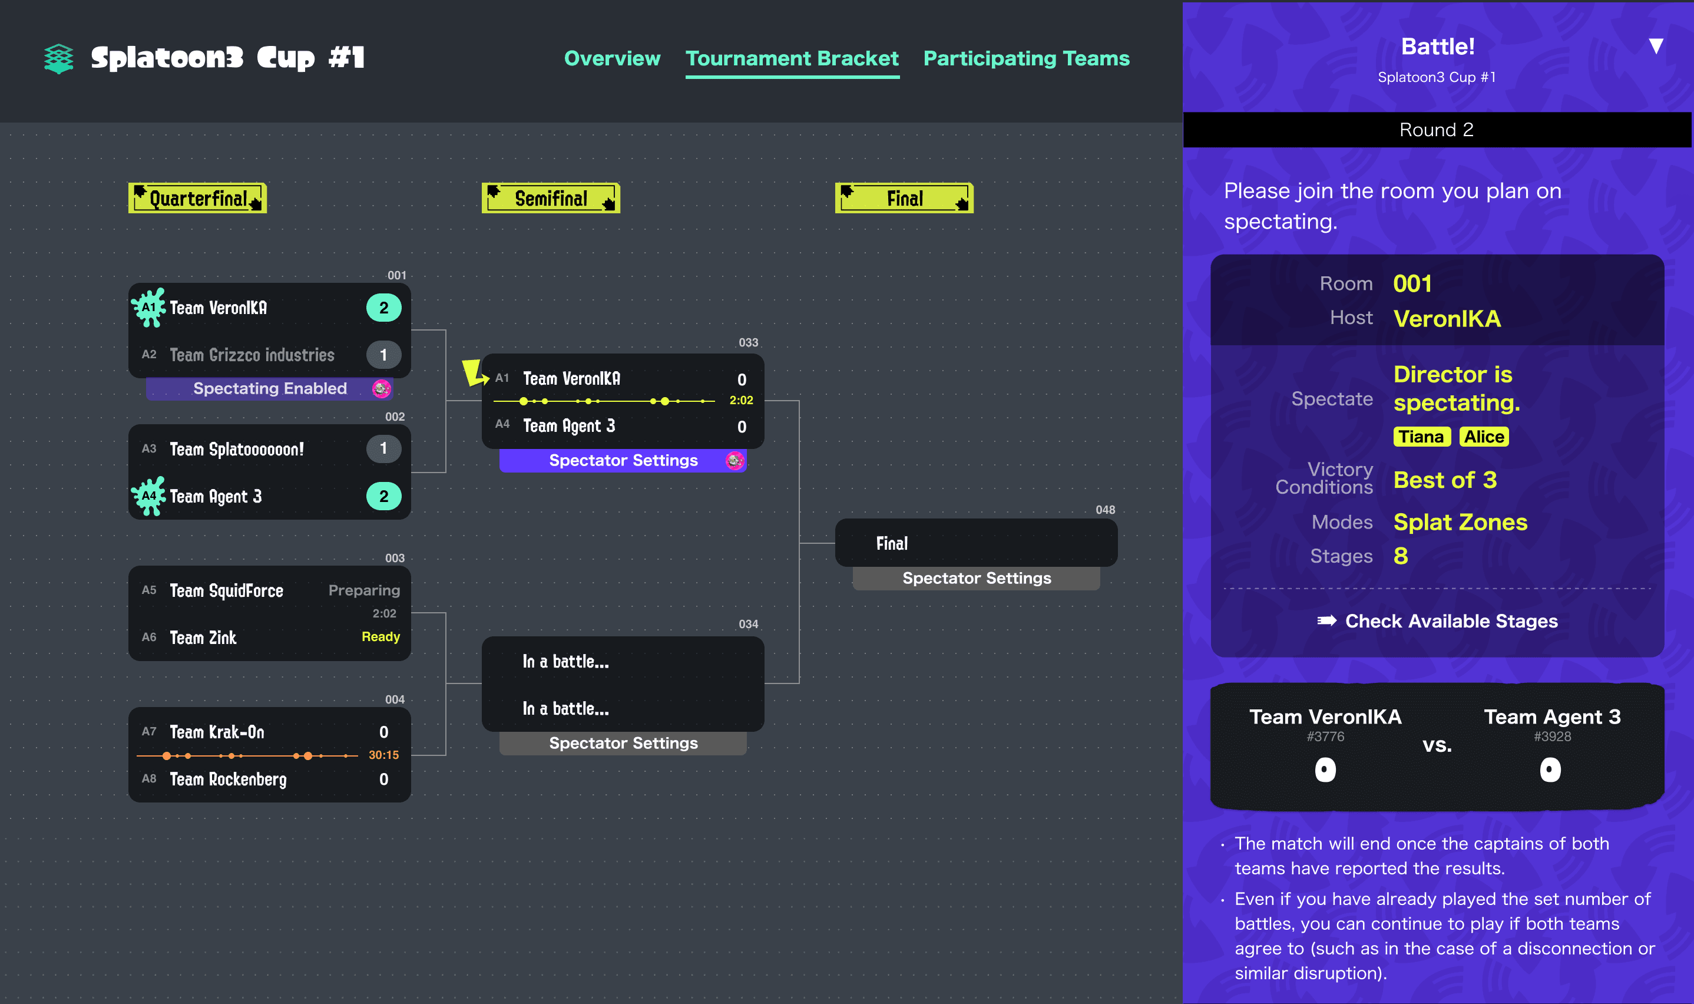This screenshot has height=1004, width=1694.
Task: Click the Host VeronIKA name
Action: [x=1447, y=318]
